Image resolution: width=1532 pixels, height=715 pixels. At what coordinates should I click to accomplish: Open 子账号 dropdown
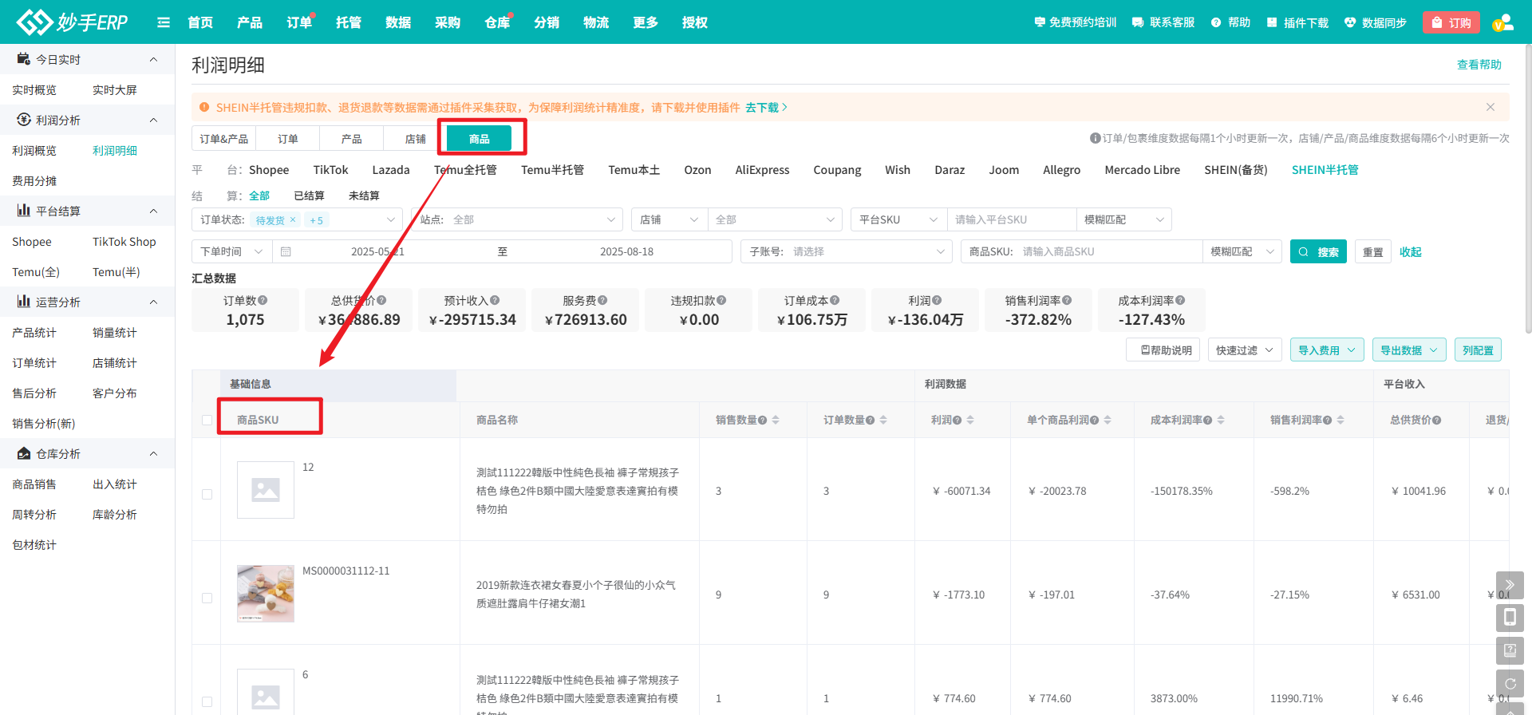[x=847, y=251]
